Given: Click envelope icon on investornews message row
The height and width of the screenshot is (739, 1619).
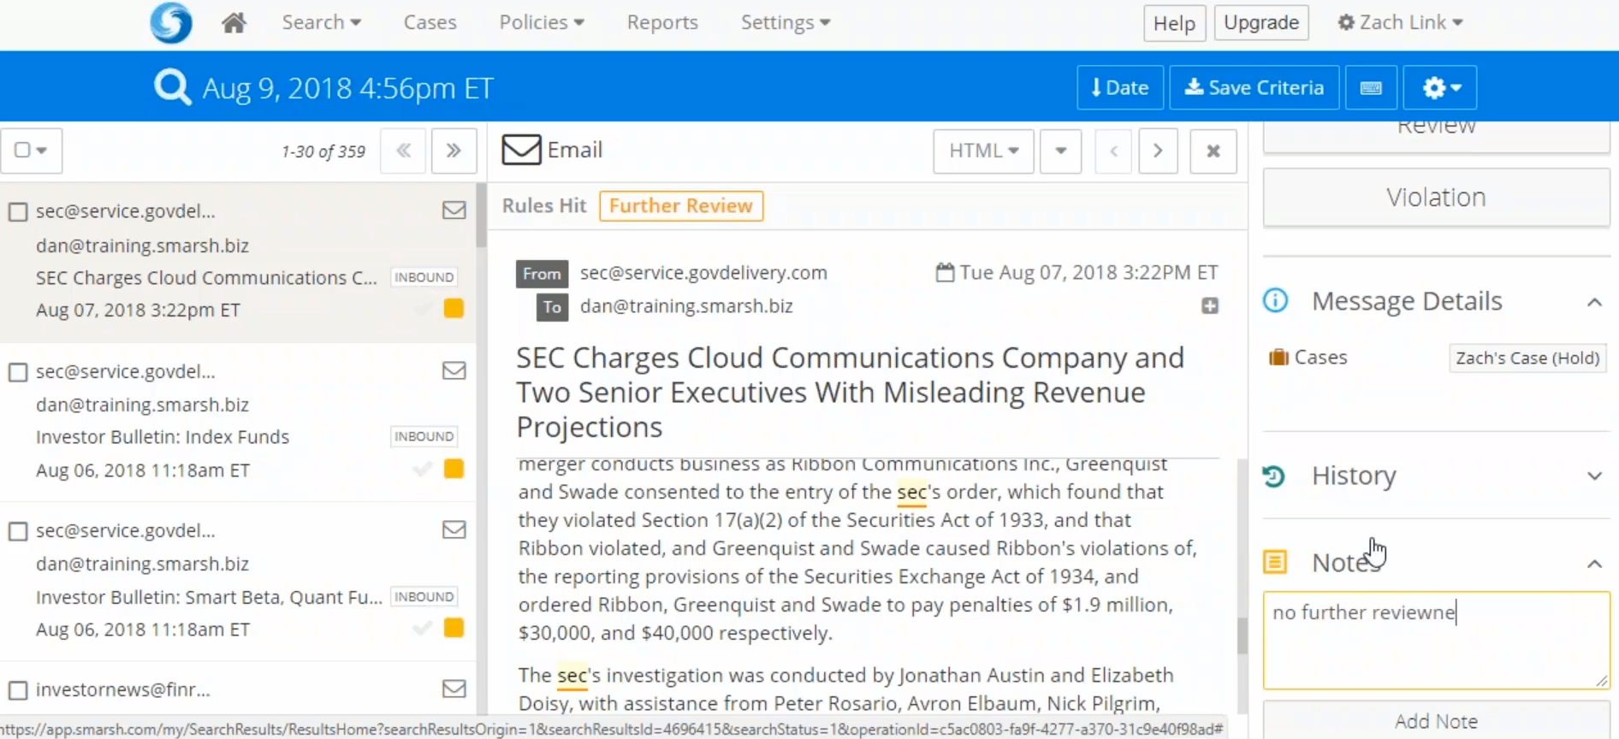Looking at the screenshot, I should click(x=454, y=689).
